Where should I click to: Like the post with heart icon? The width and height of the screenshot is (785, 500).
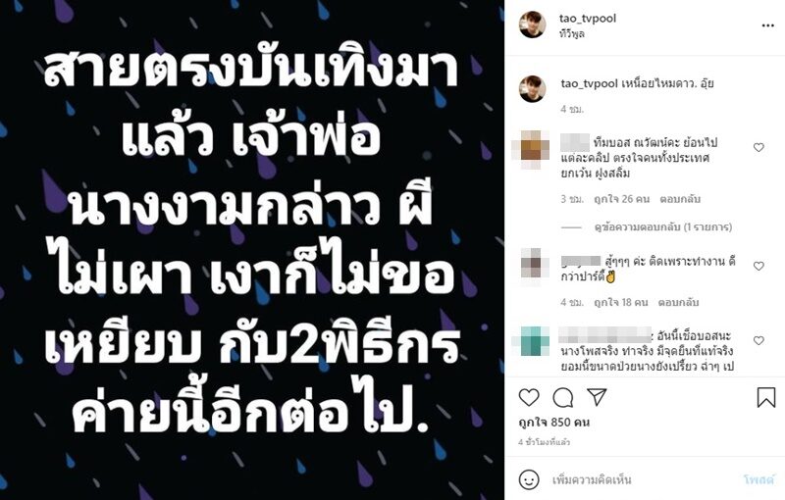click(x=529, y=397)
